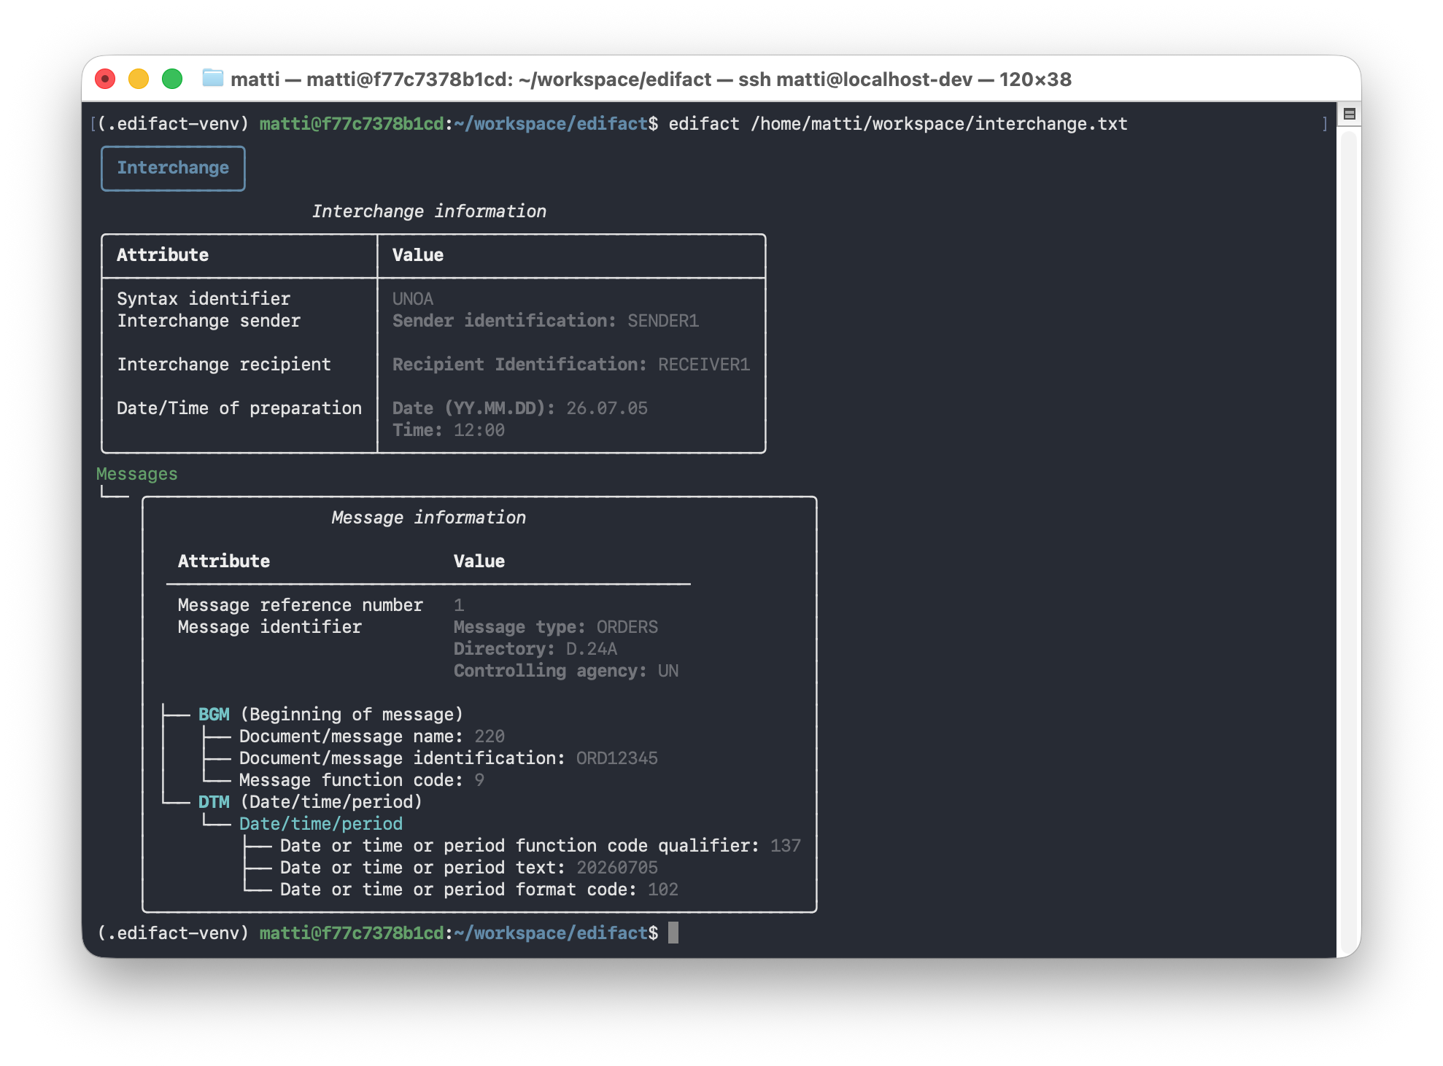Image resolution: width=1443 pixels, height=1066 pixels.
Task: Click Controlling agency value UN
Action: point(668,671)
